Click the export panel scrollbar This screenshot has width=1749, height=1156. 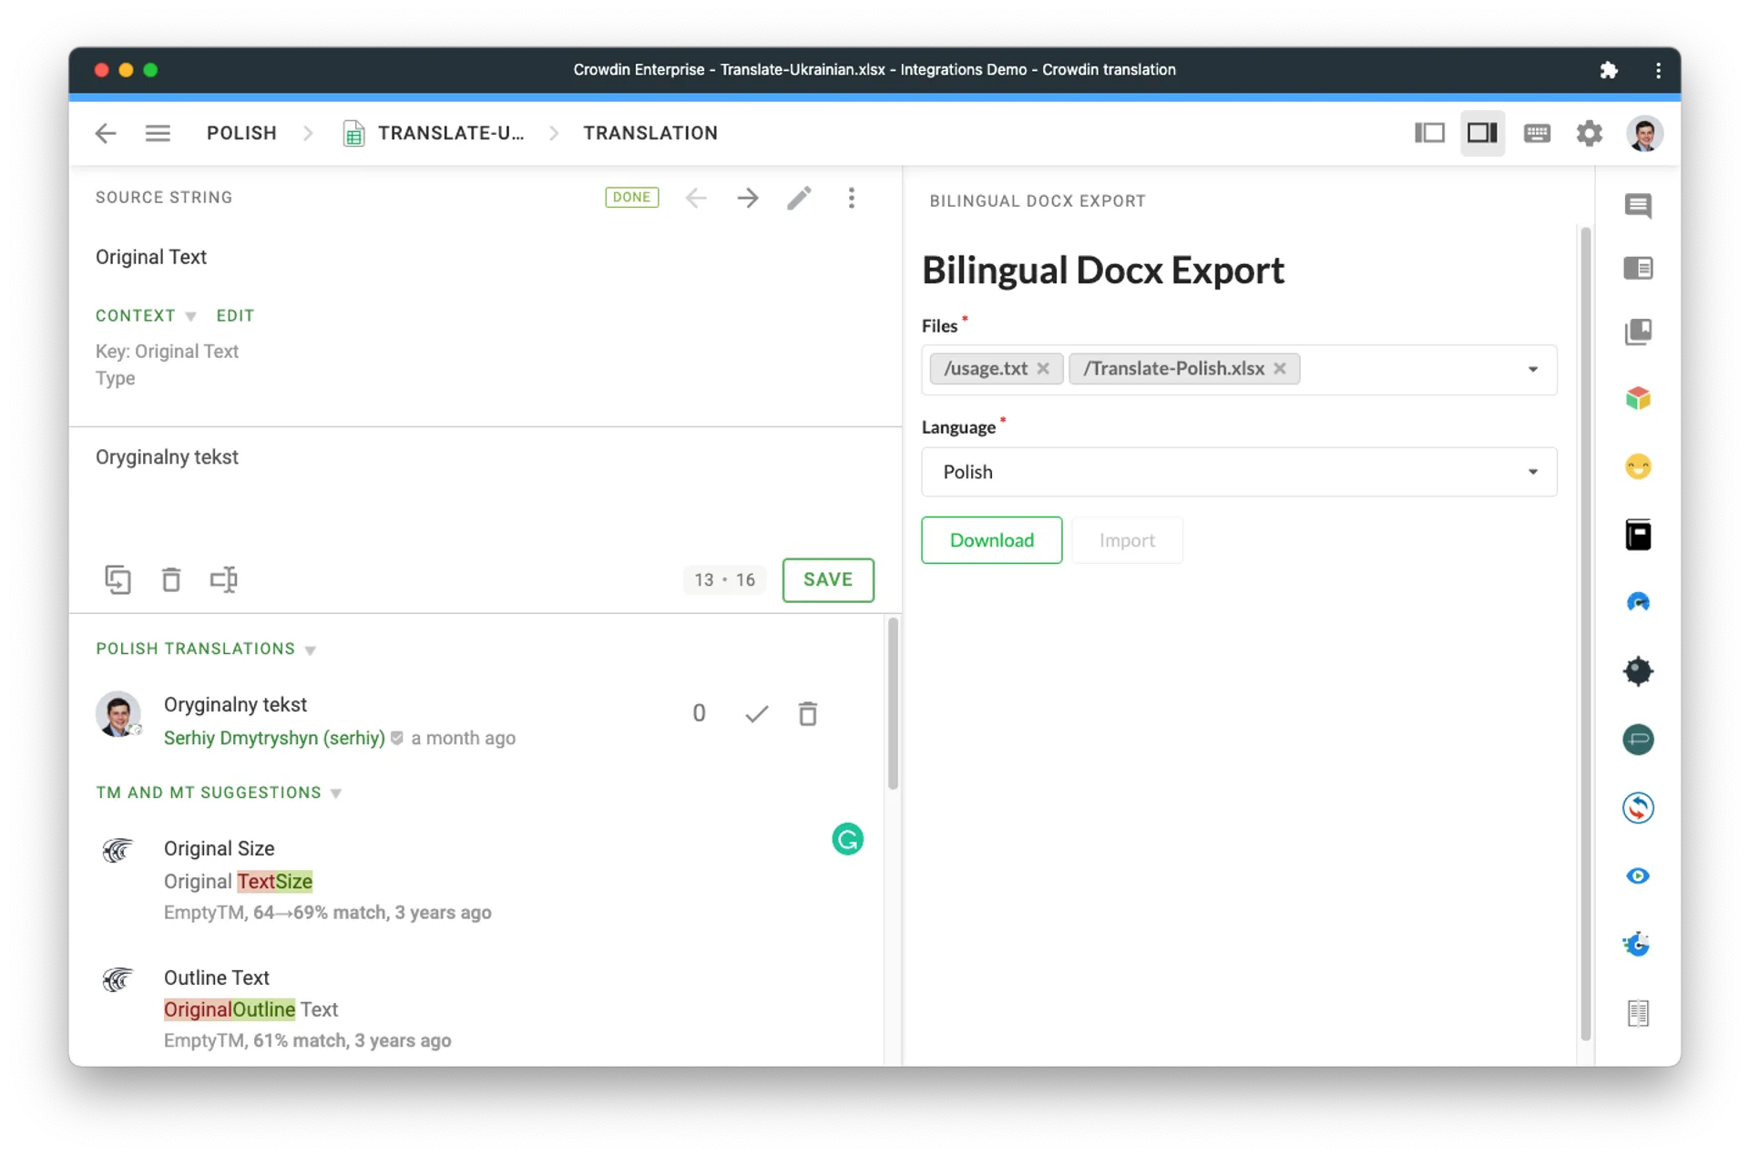pyautogui.click(x=1585, y=633)
